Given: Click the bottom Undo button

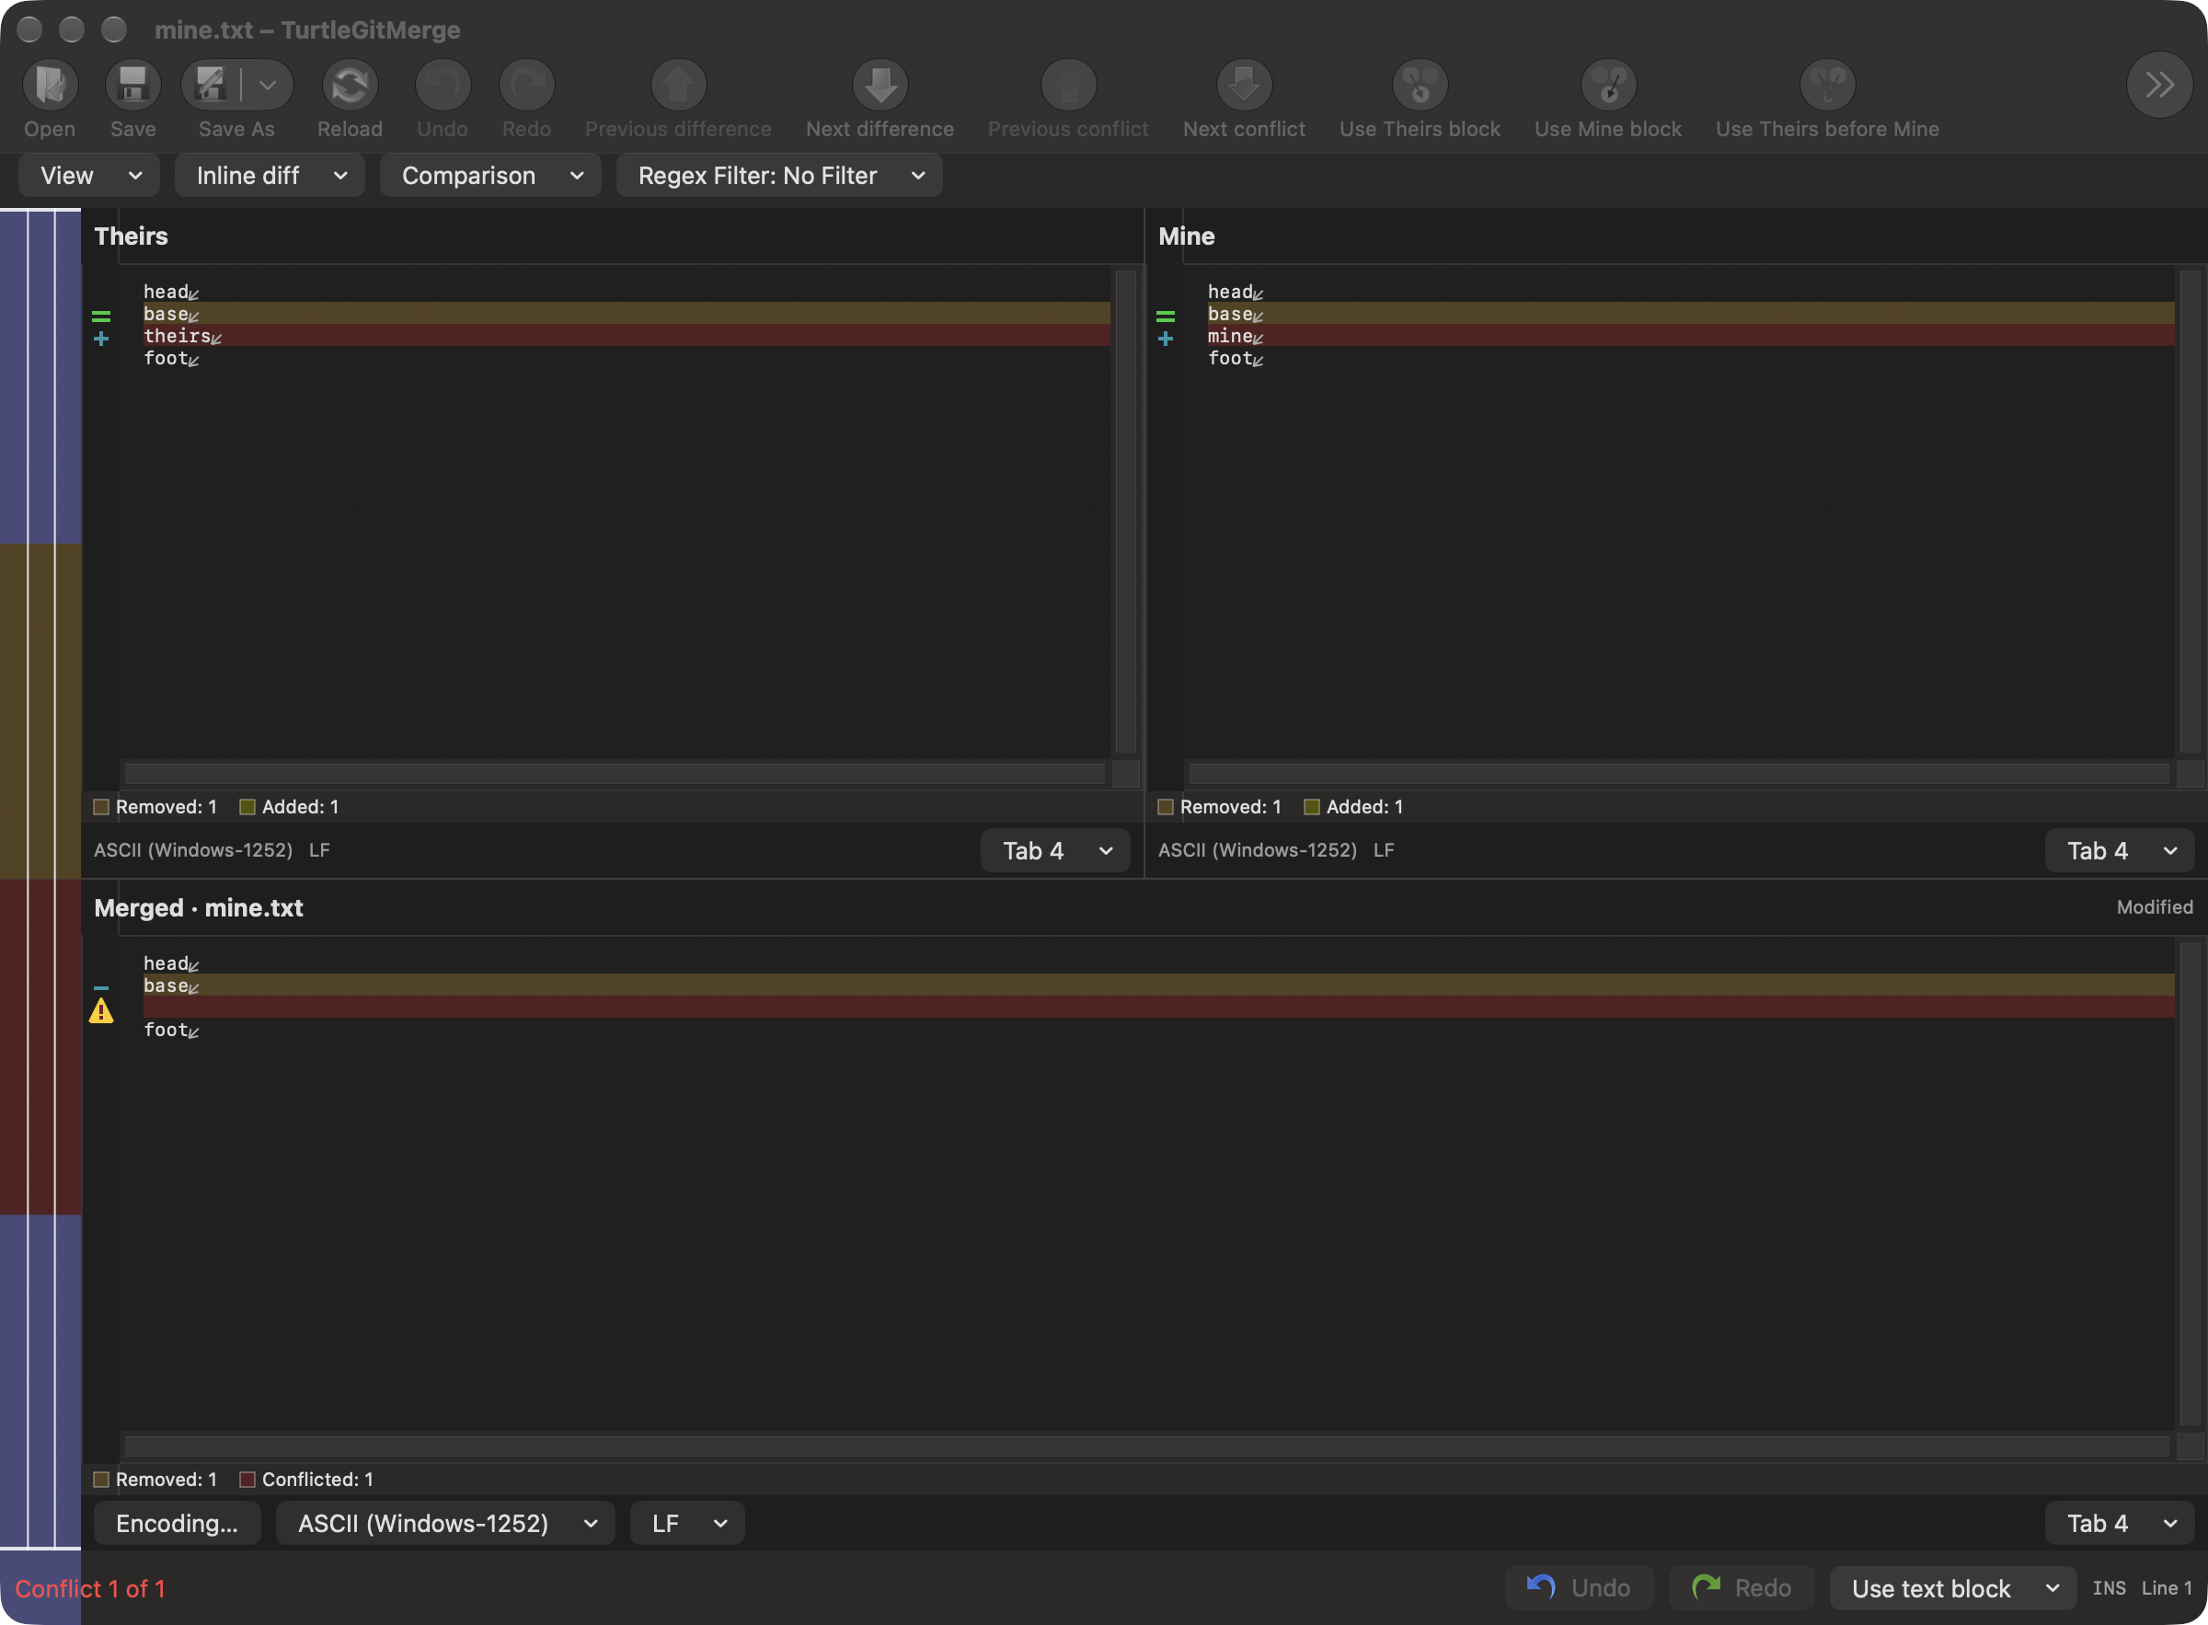Looking at the screenshot, I should pyautogui.click(x=1579, y=1588).
